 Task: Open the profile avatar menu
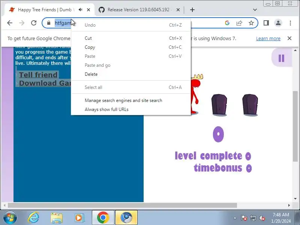tap(278, 23)
